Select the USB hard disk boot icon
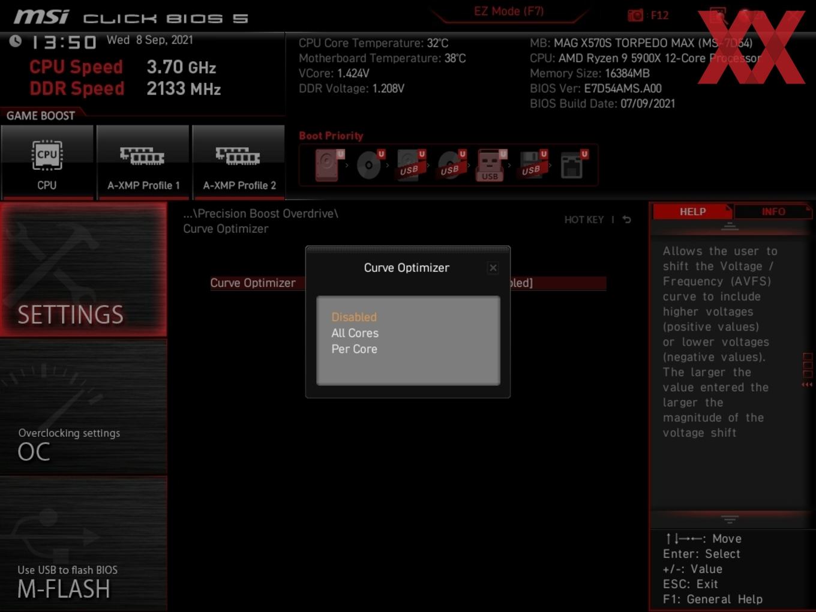 [x=410, y=165]
